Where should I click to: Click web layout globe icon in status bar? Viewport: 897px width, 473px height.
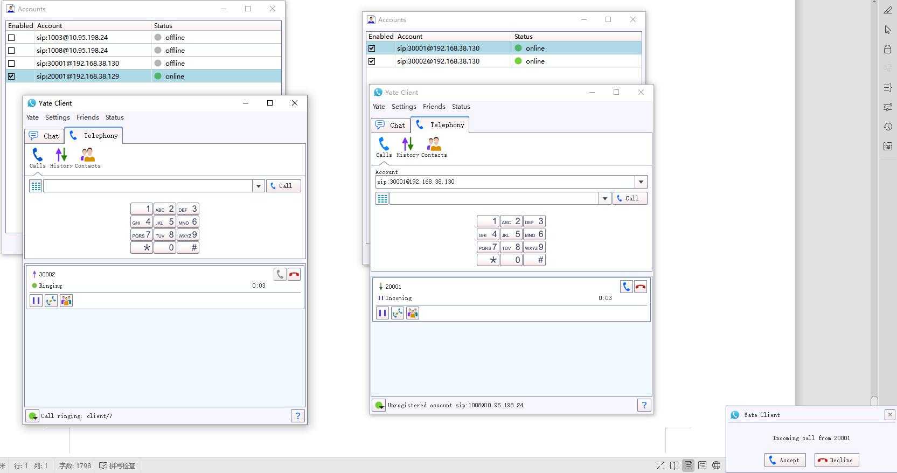click(716, 465)
